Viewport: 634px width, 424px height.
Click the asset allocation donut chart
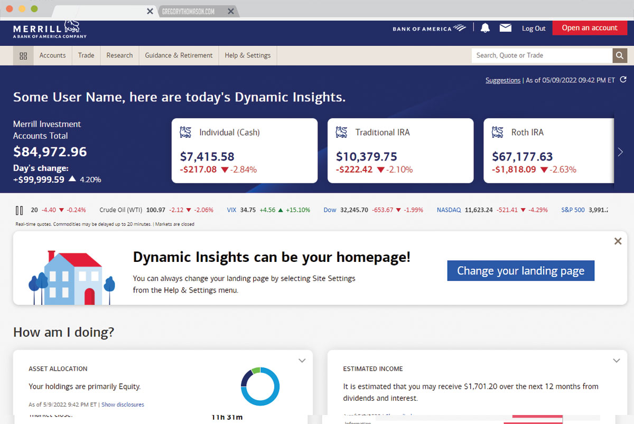[260, 386]
